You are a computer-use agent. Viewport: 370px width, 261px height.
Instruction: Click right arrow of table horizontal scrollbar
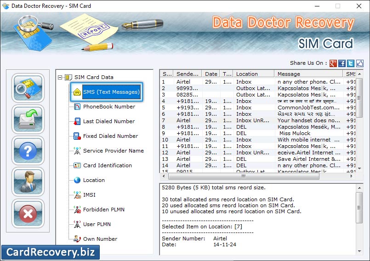coord(351,176)
